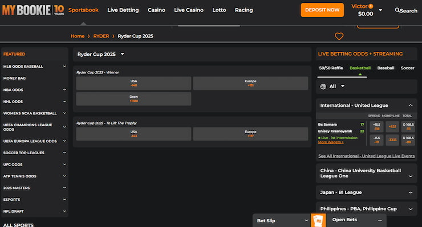
Task: Open Live Casino
Action: (x=189, y=10)
